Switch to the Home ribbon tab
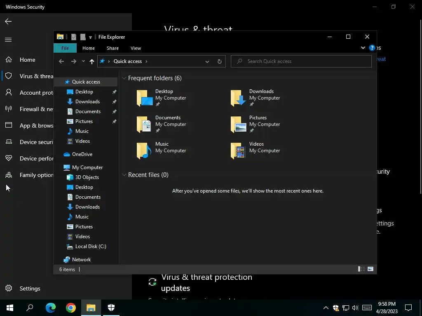 [x=89, y=48]
